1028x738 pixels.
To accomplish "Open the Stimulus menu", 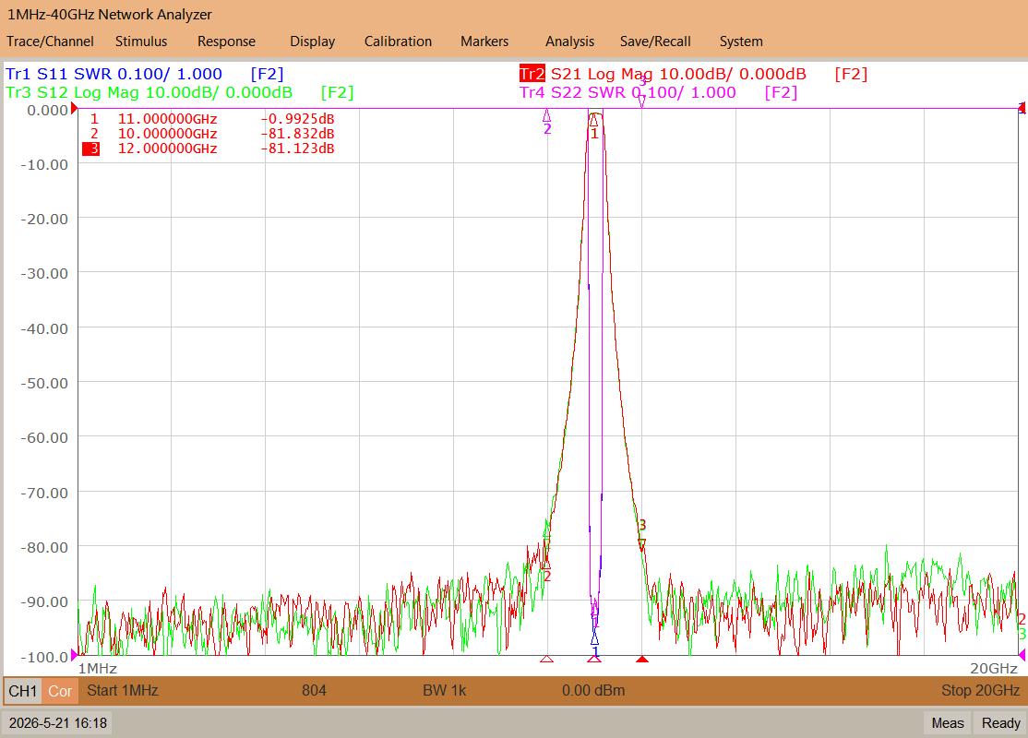I will click(x=141, y=42).
